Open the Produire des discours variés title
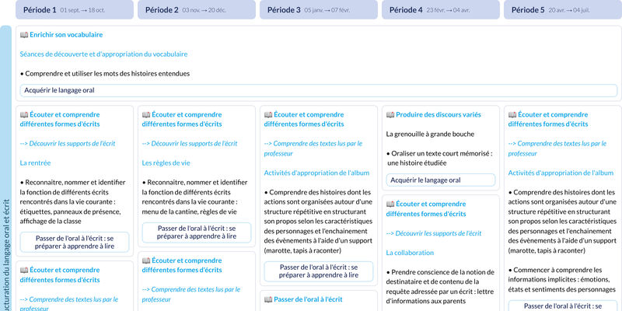Viewport: 622px width, 311px height. pyautogui.click(x=439, y=114)
